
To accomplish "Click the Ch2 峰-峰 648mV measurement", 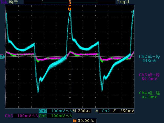I will 149,59.
